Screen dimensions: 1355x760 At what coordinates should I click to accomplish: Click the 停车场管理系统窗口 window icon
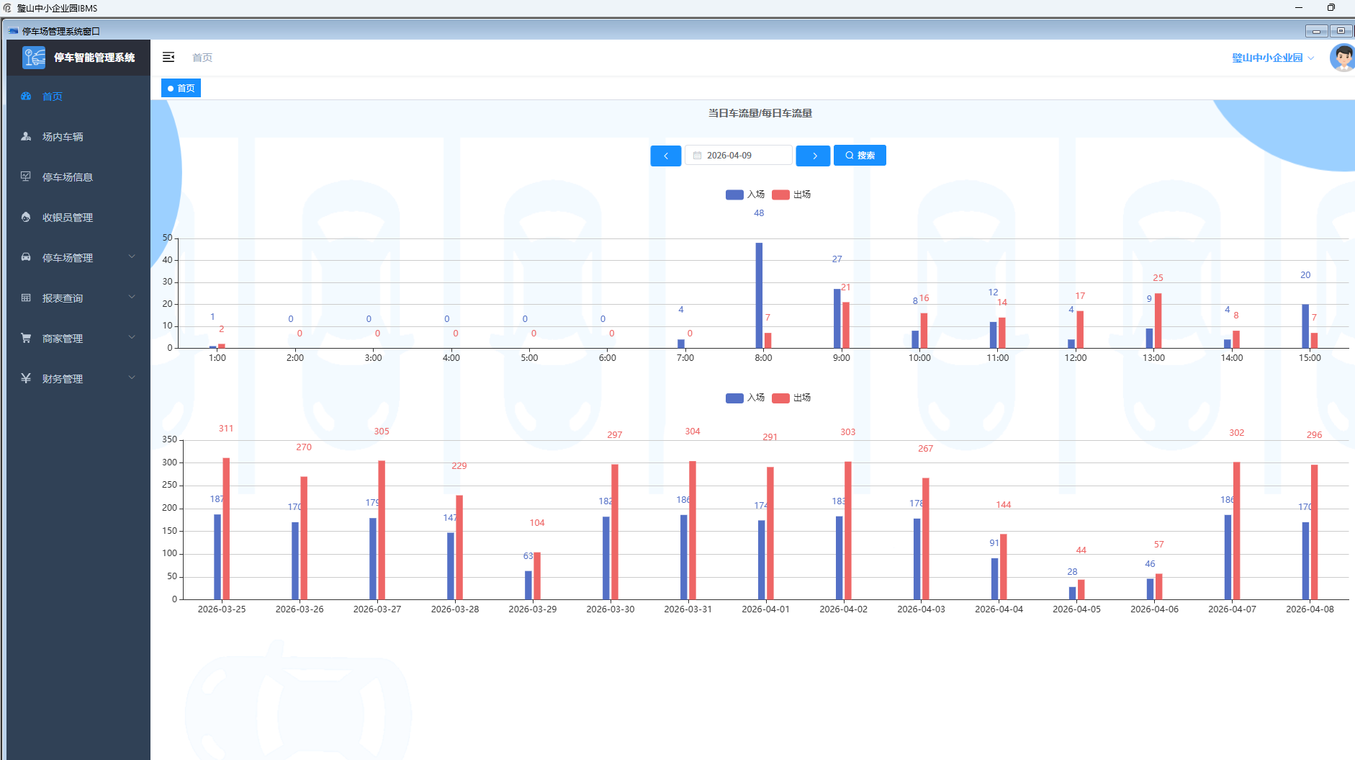click(x=13, y=31)
